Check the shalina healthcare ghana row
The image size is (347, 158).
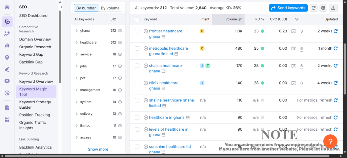point(137,66)
